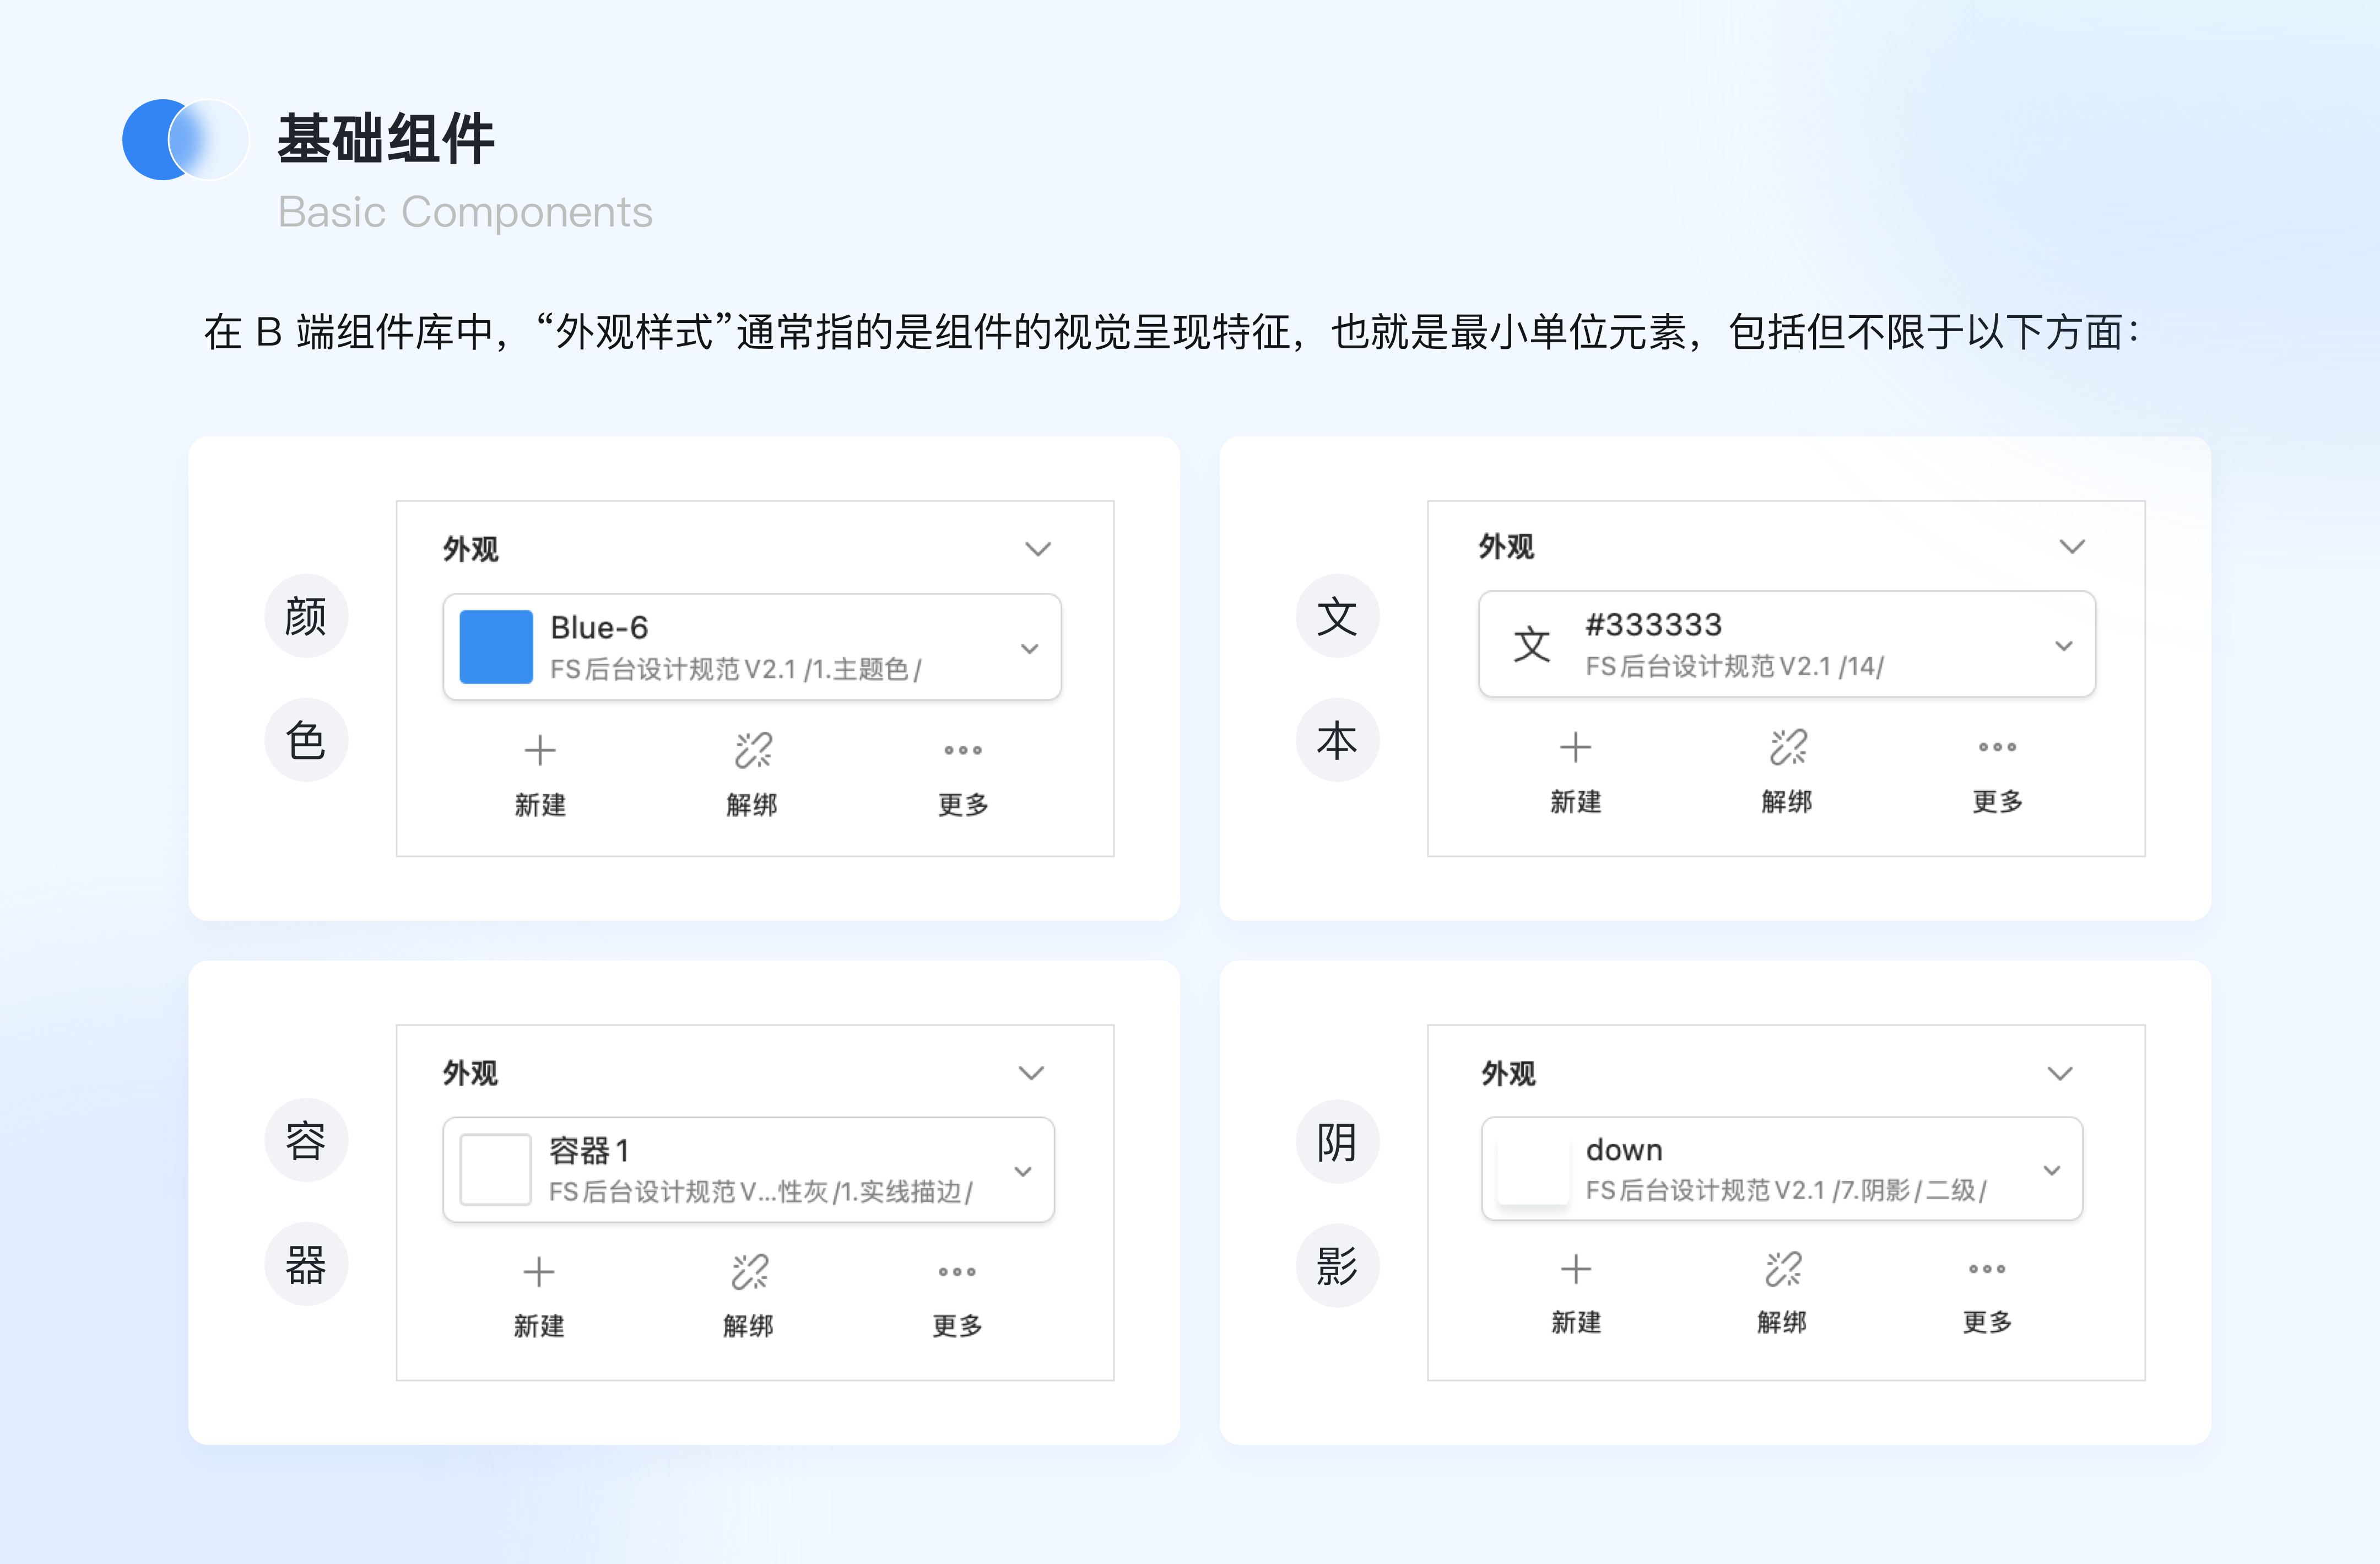Click the white 容器1 container swatch
2380x1564 pixels.
tap(495, 1170)
